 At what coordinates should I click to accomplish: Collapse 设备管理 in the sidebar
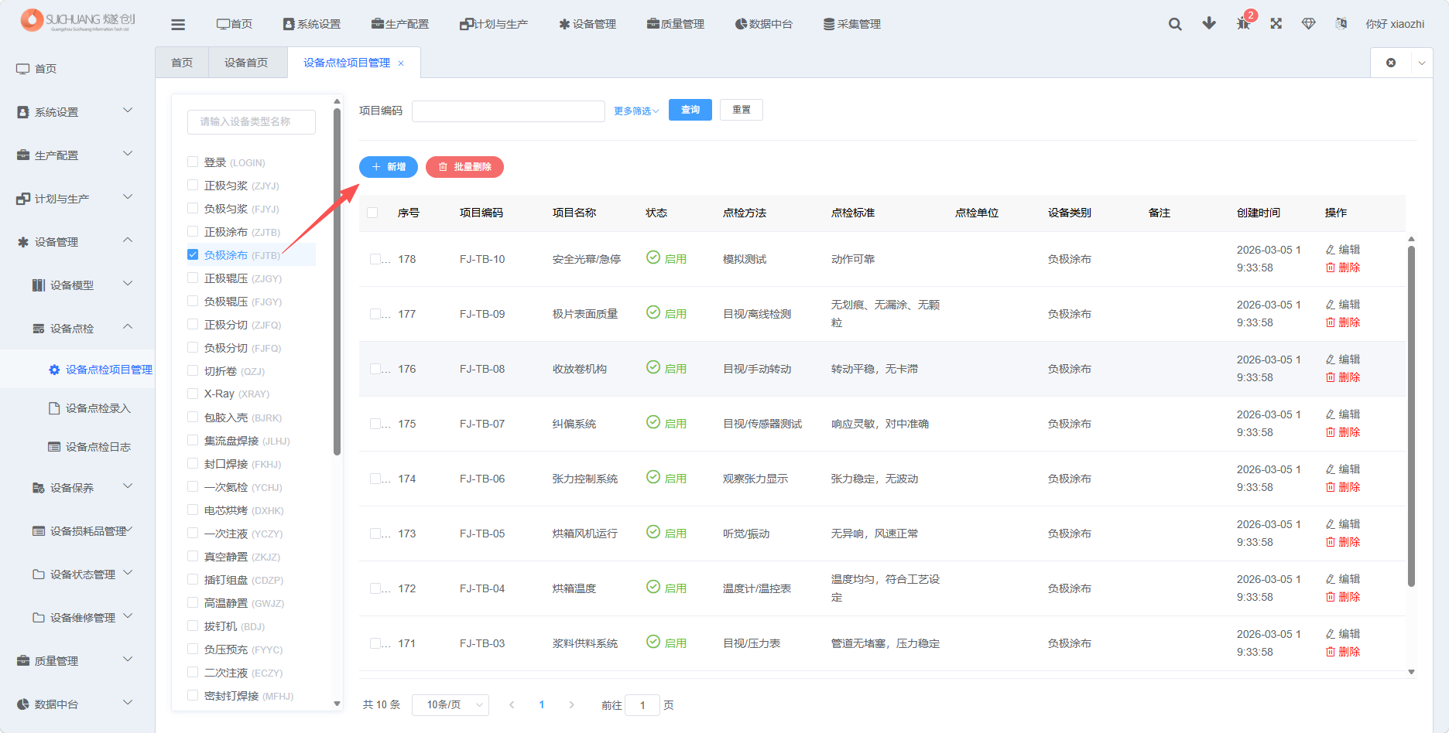(77, 242)
